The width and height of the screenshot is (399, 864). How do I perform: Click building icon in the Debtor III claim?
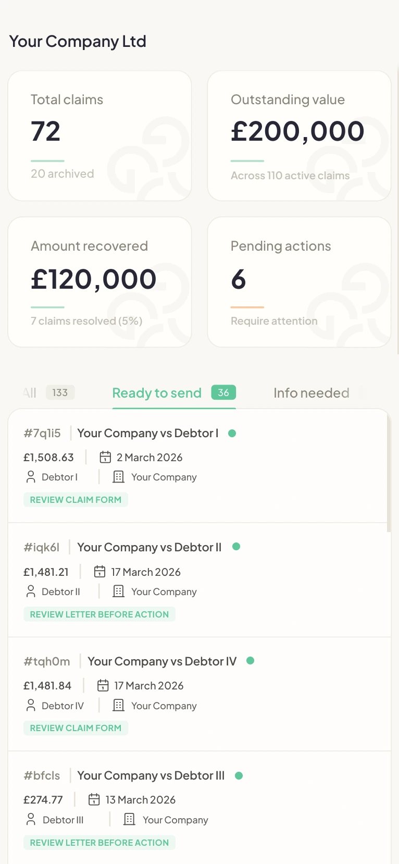[x=129, y=820]
